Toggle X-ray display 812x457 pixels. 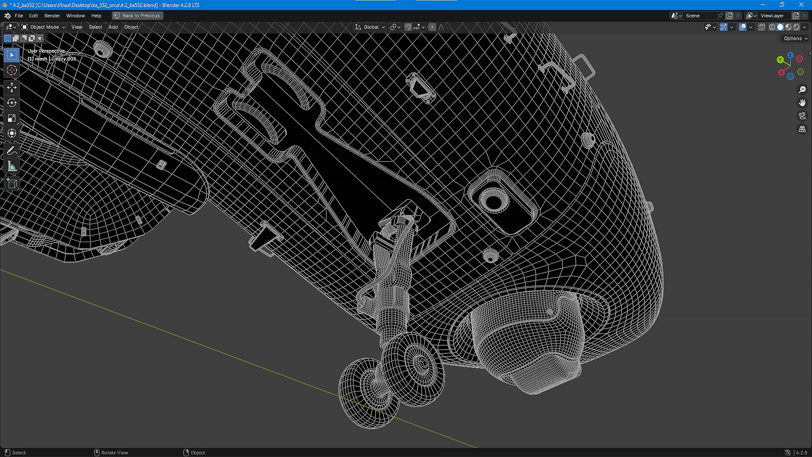[x=761, y=27]
